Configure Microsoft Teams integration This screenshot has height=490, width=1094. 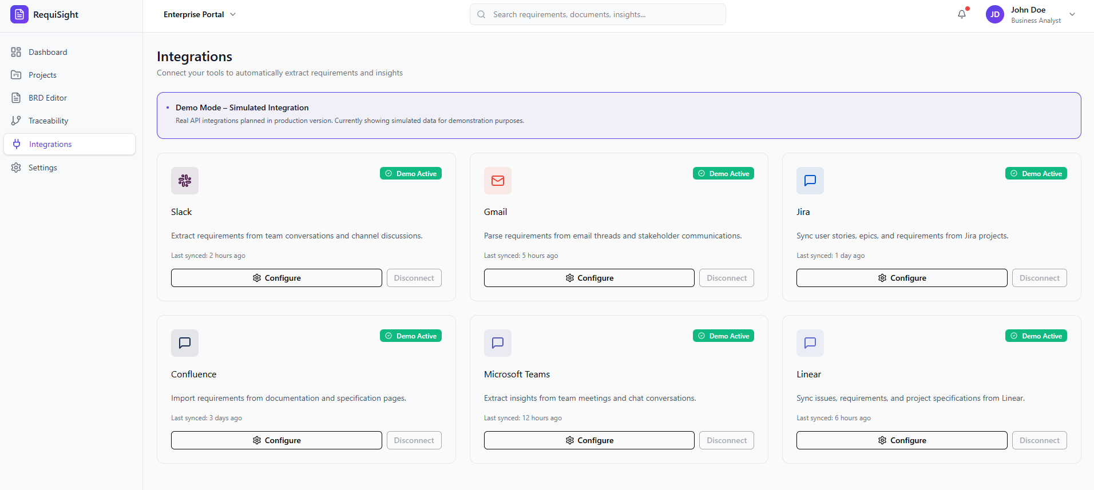pos(589,440)
